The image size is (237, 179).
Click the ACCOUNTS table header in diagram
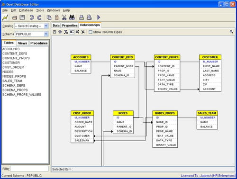pos(81,57)
